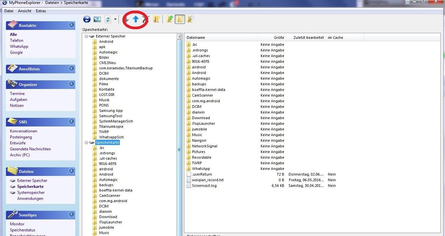Select the LOST.DIR folder in tree

[107, 95]
